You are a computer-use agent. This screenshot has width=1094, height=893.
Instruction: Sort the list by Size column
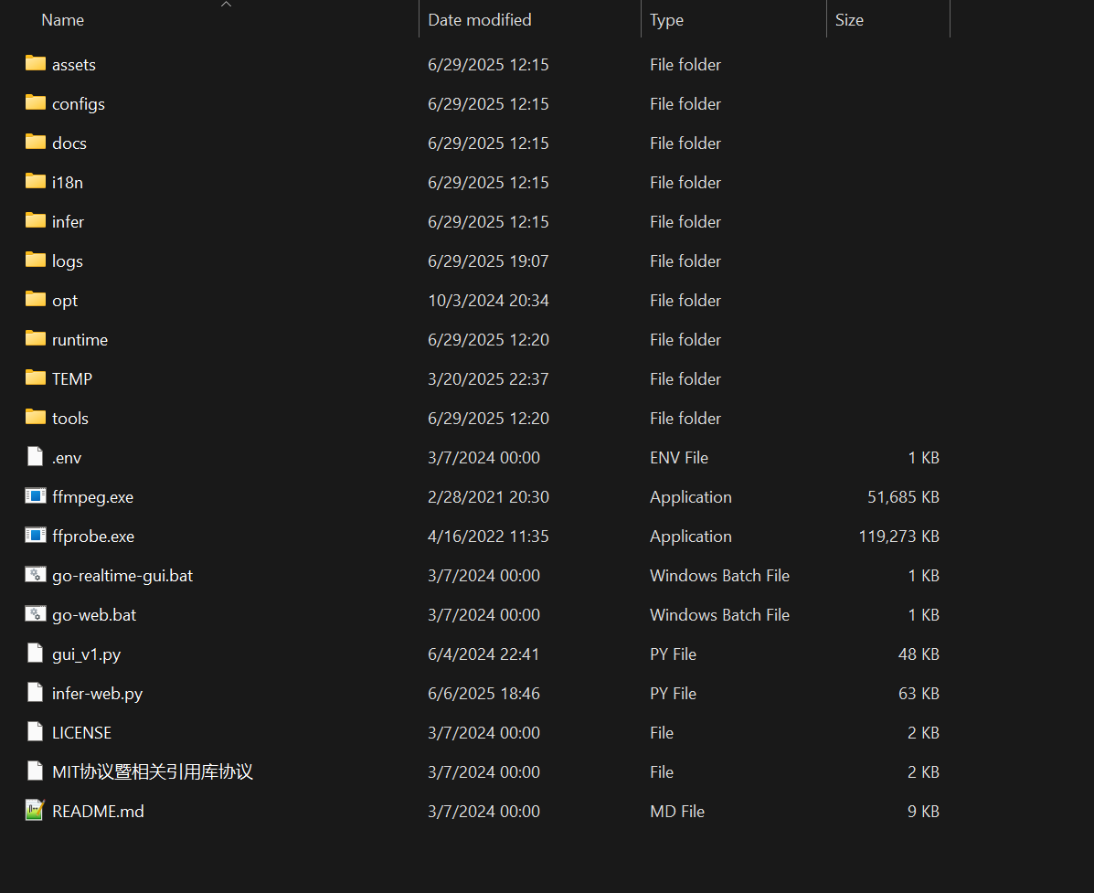click(849, 20)
